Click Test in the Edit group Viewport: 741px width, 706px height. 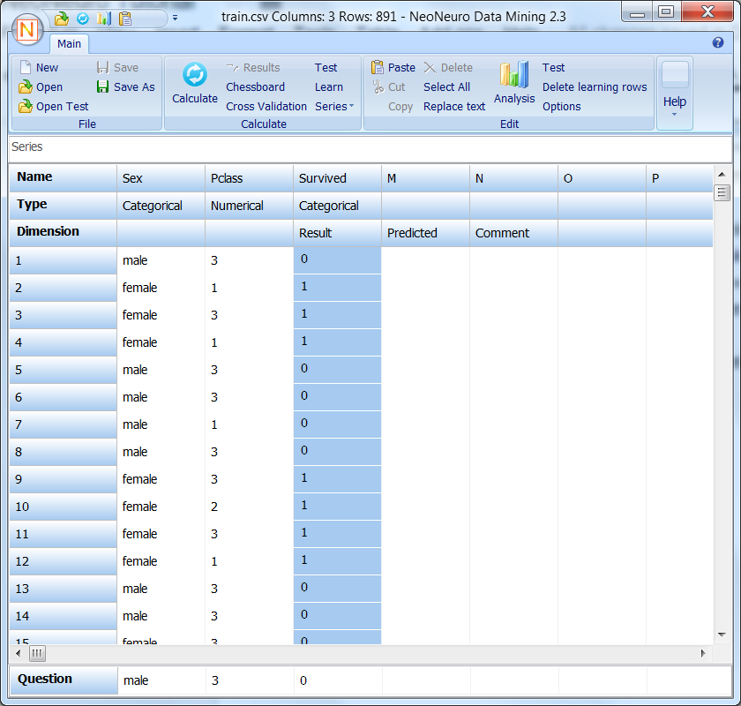pos(553,68)
